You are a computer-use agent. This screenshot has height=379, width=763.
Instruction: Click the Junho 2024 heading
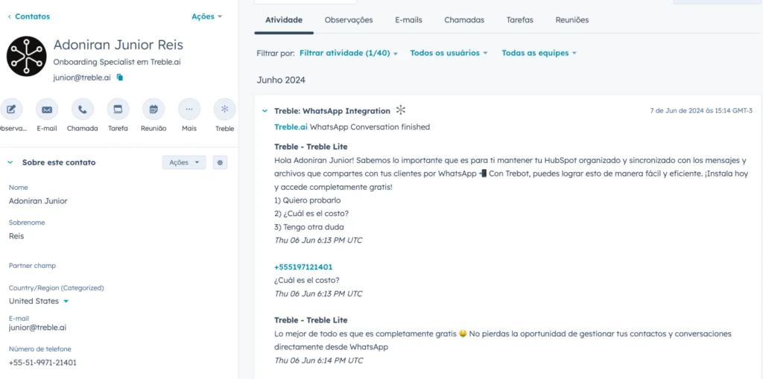(x=281, y=80)
